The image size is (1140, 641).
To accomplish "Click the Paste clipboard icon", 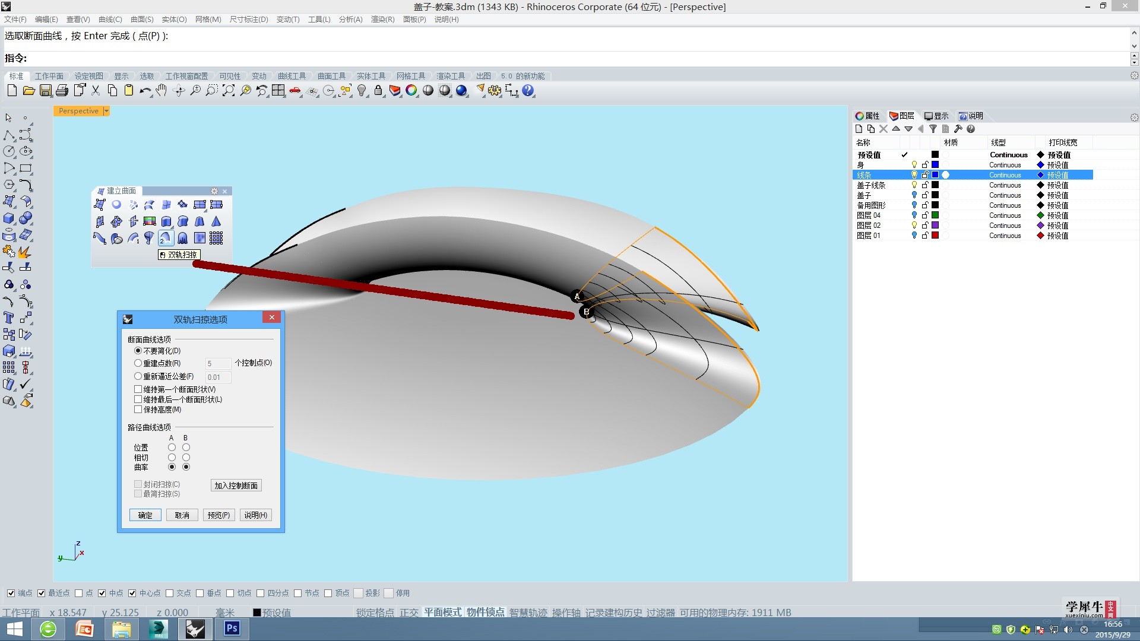I will [129, 90].
